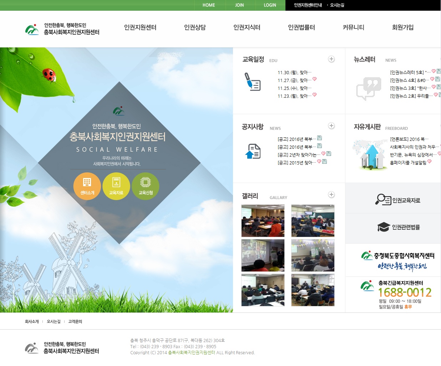This screenshot has width=441, height=366.
Task: Expand 갤러리 with the plus button
Action: (331, 194)
